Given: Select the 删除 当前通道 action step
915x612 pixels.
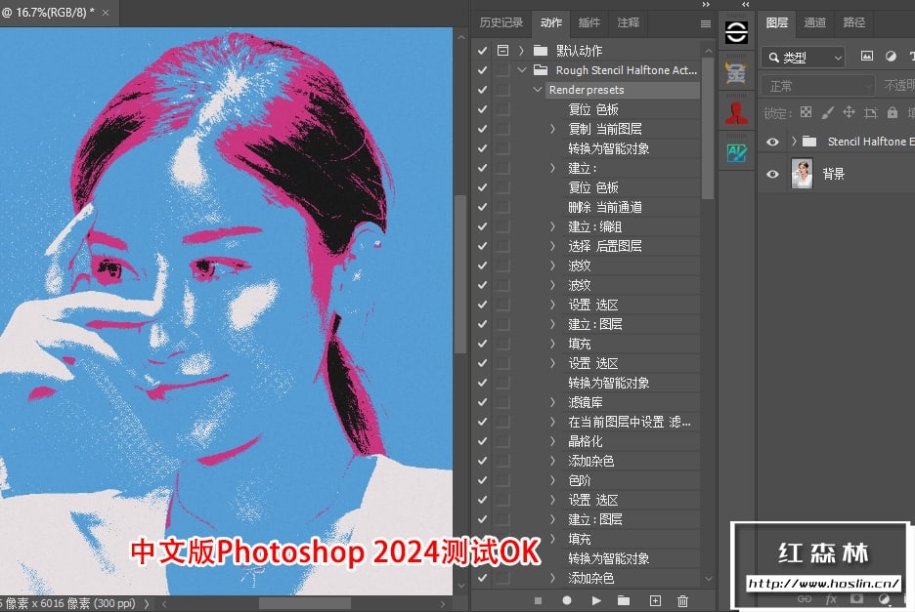Looking at the screenshot, I should pyautogui.click(x=604, y=207).
